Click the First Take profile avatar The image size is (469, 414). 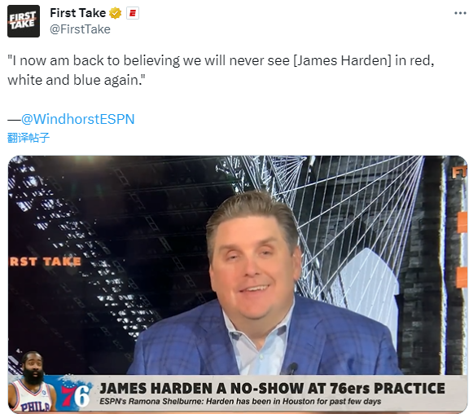pos(24,21)
